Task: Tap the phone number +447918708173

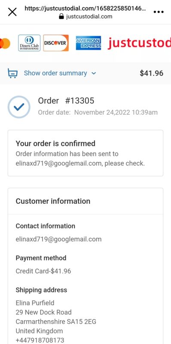Action: (40, 340)
